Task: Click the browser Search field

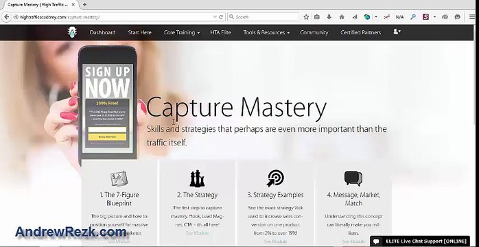Action: tap(263, 17)
